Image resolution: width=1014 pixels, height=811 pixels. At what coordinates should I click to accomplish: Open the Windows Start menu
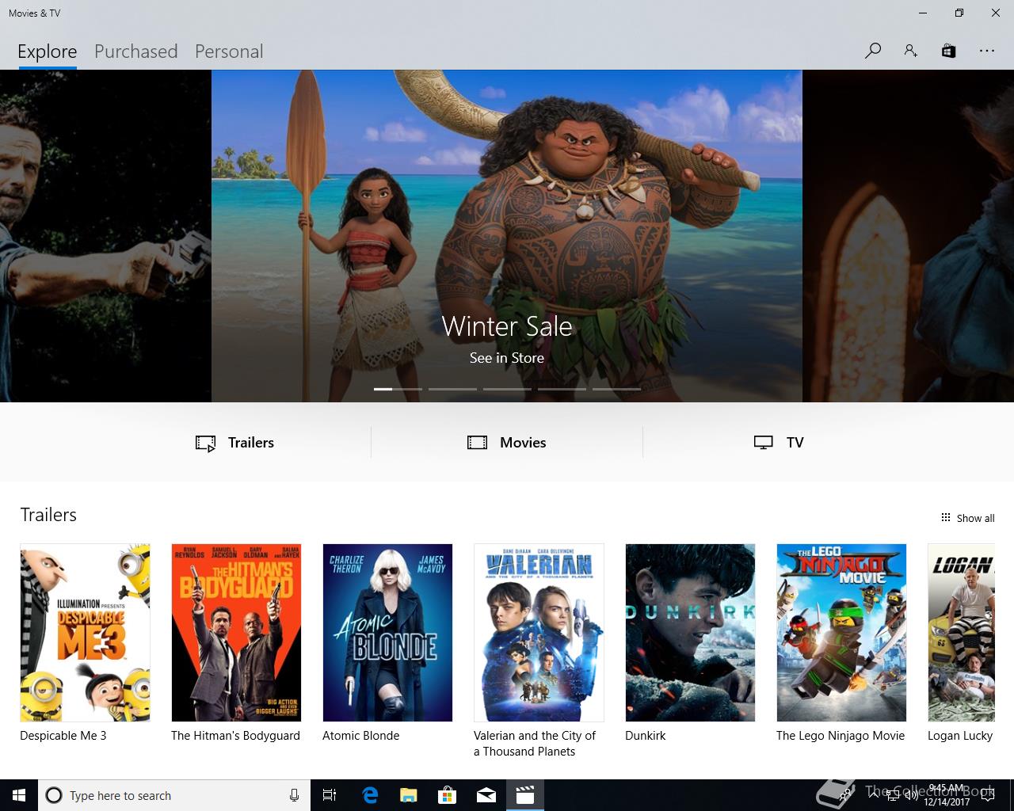pos(19,795)
